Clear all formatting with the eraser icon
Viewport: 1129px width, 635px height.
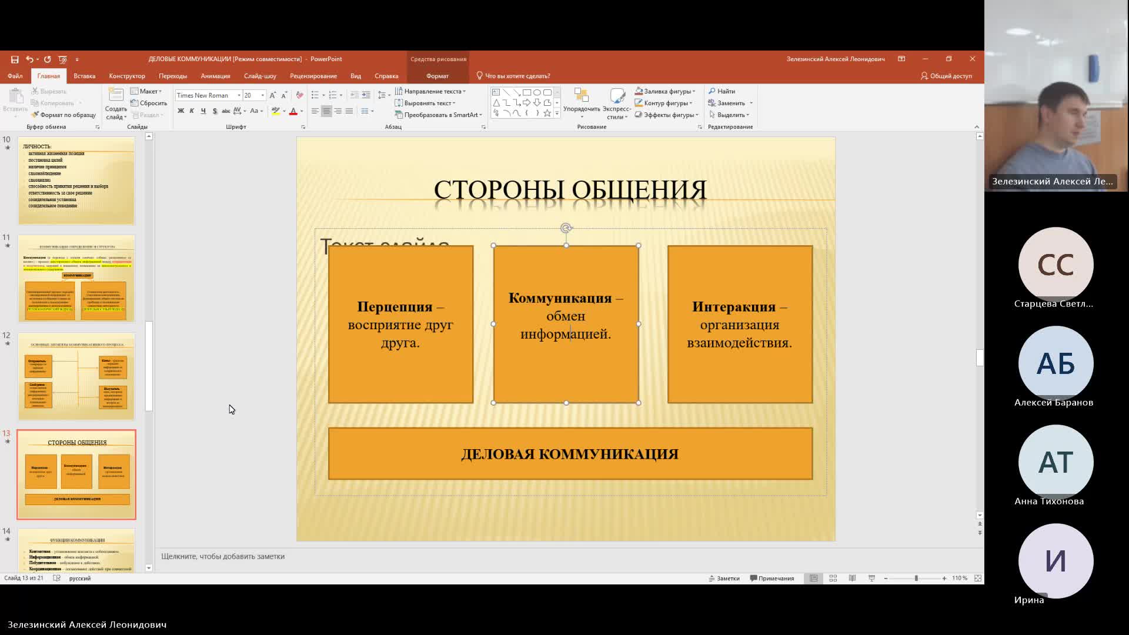click(300, 95)
